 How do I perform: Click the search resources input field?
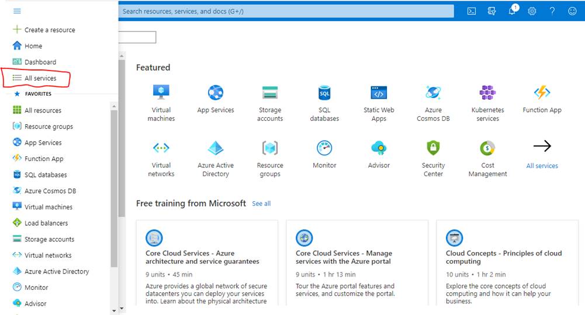pos(286,11)
